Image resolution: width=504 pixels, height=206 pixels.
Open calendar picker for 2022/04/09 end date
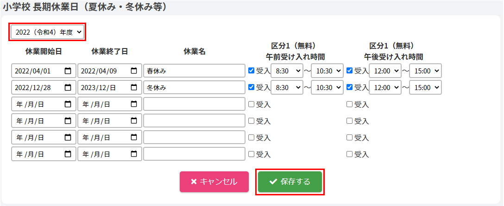134,71
